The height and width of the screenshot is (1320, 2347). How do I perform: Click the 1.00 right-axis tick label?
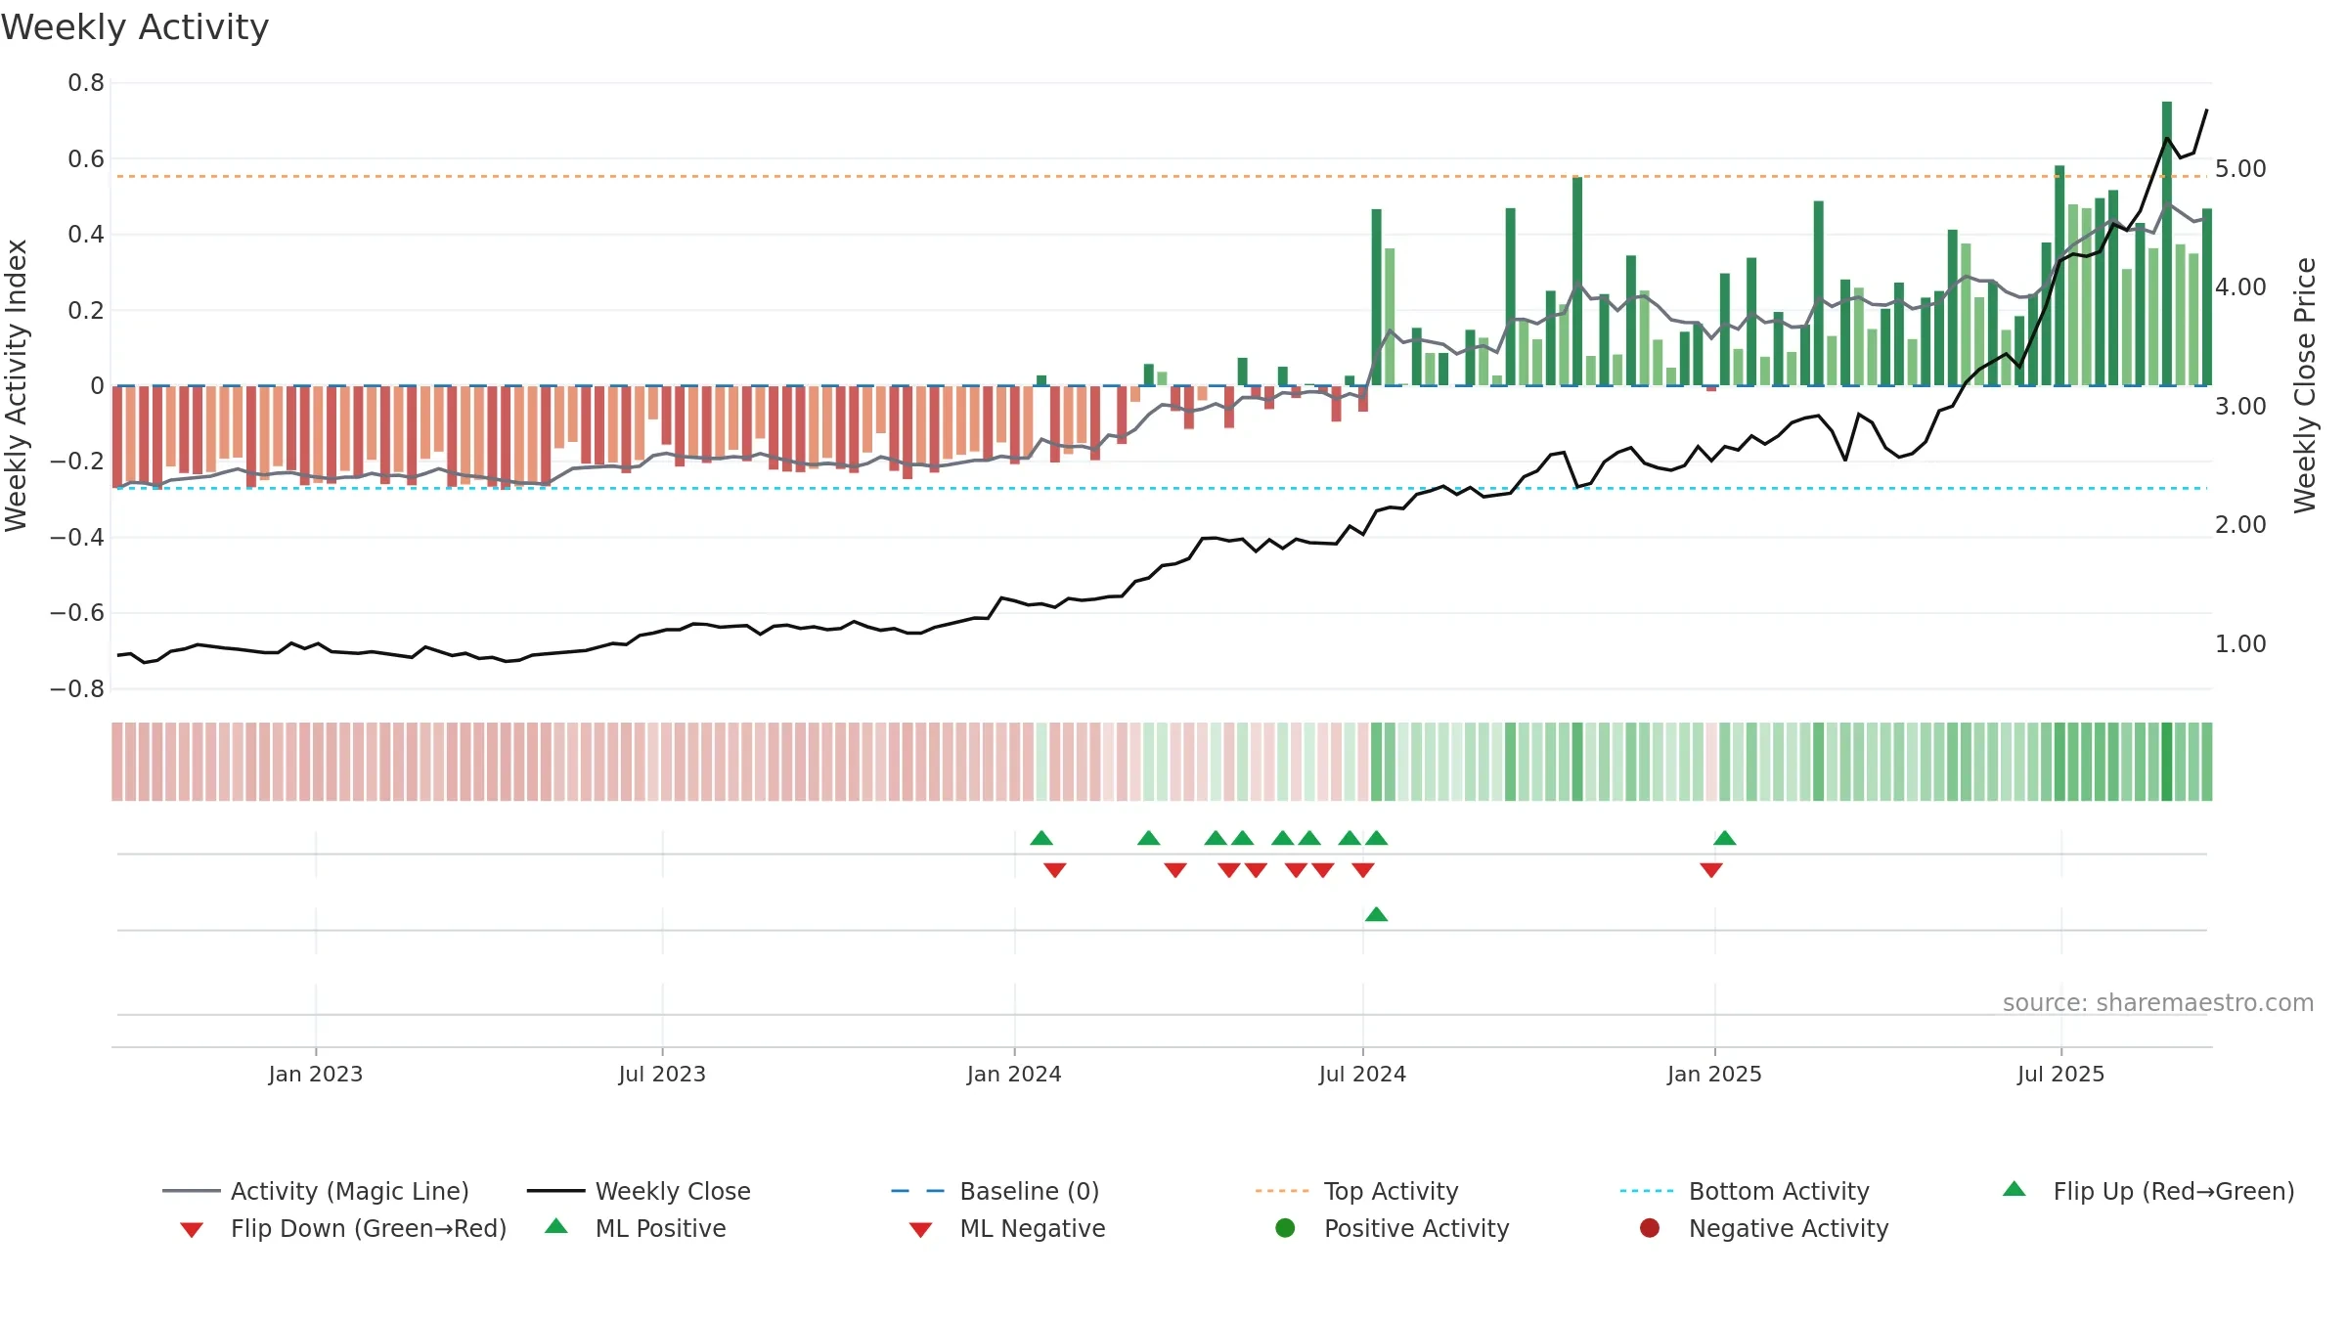[x=2240, y=644]
